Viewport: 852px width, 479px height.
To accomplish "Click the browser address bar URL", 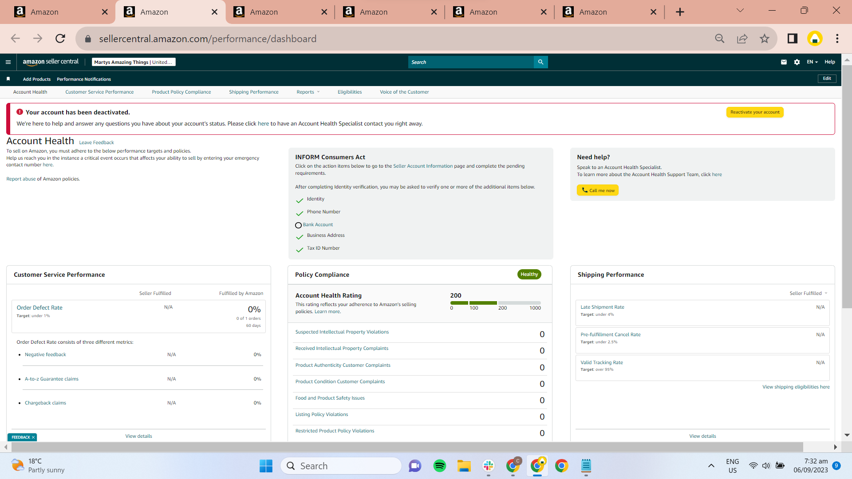I will pos(208,39).
